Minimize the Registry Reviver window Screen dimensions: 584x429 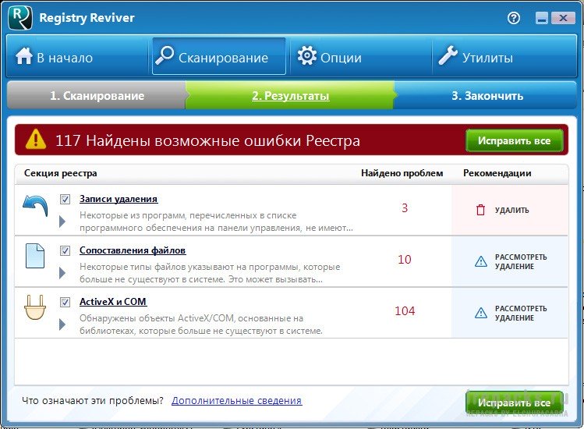pos(542,18)
